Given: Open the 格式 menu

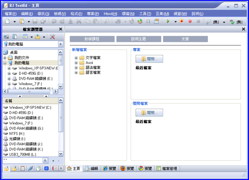Looking at the screenshot, I should pos(77,14).
